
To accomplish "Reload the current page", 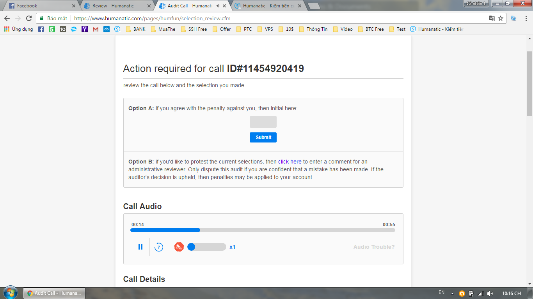I will 29,18.
